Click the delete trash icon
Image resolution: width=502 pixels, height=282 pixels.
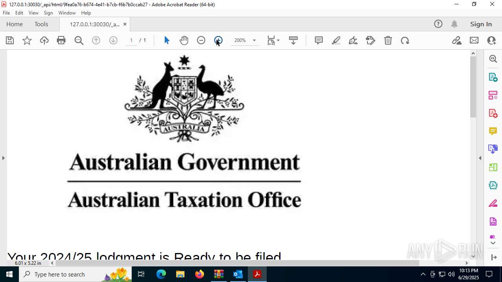click(x=388, y=40)
